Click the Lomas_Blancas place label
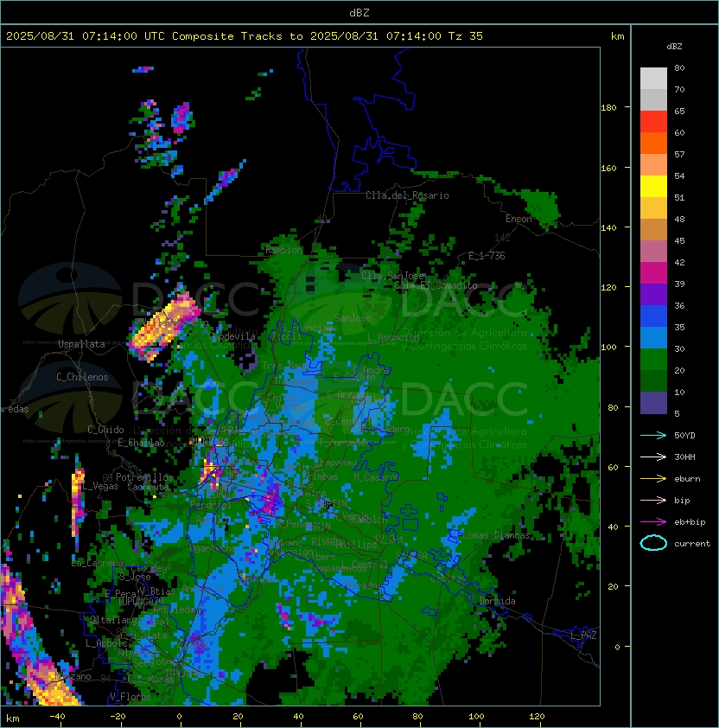 496,536
